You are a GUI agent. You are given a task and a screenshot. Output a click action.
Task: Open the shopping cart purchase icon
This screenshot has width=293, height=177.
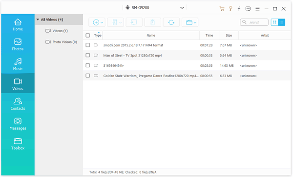(222, 9)
